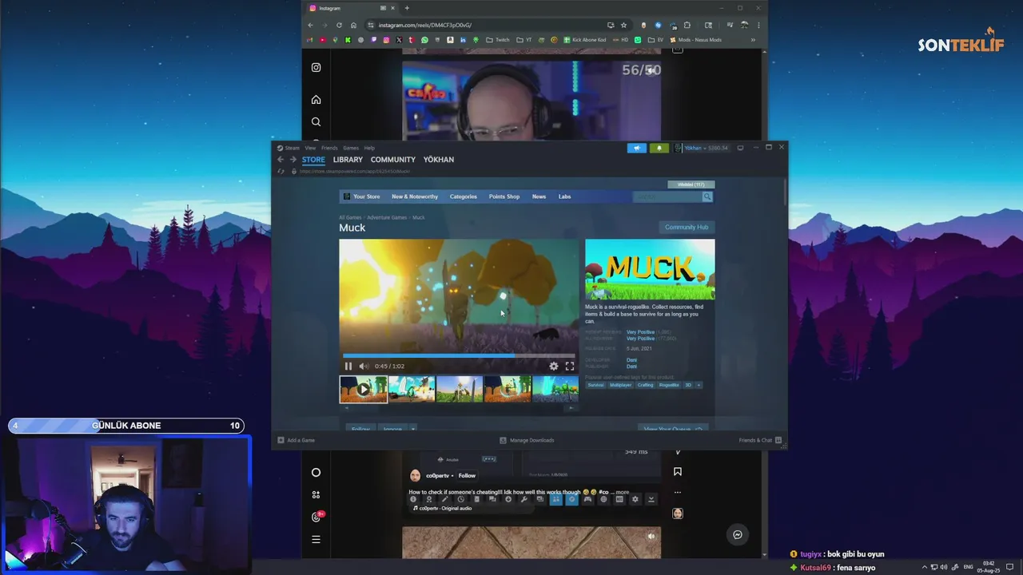Open Chrome three-dot menu
This screenshot has height=575, width=1023.
tap(758, 25)
